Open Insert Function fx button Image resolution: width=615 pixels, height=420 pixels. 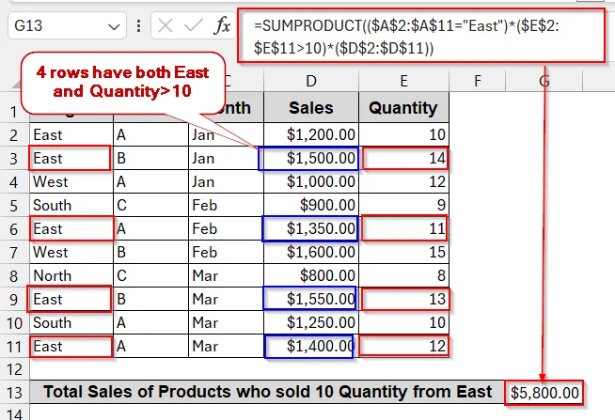tap(222, 26)
